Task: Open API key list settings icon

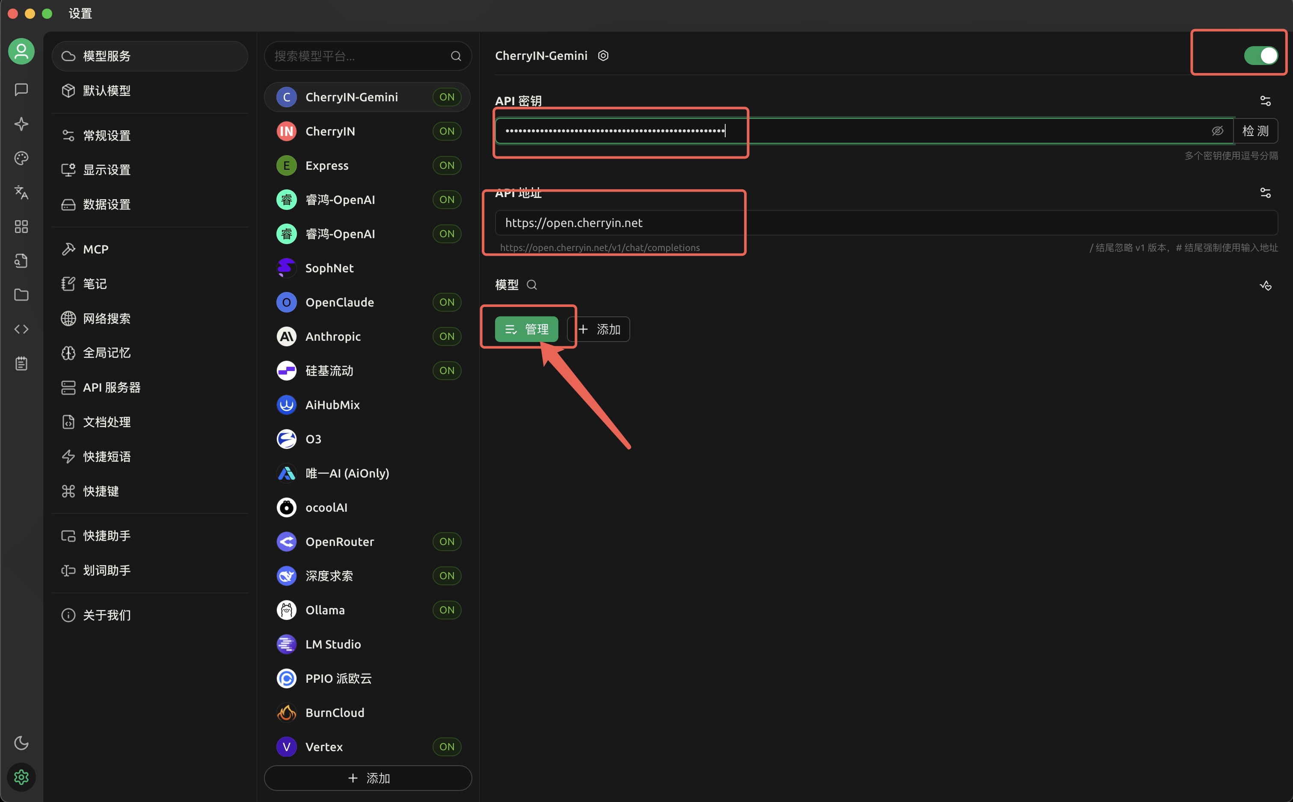Action: (x=1265, y=101)
